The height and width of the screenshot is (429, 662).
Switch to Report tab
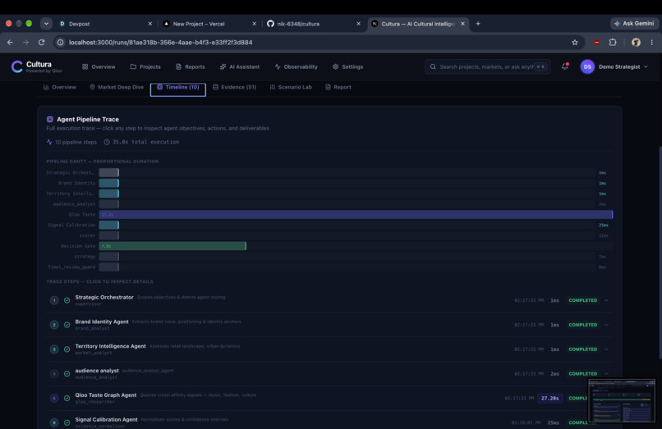point(338,87)
